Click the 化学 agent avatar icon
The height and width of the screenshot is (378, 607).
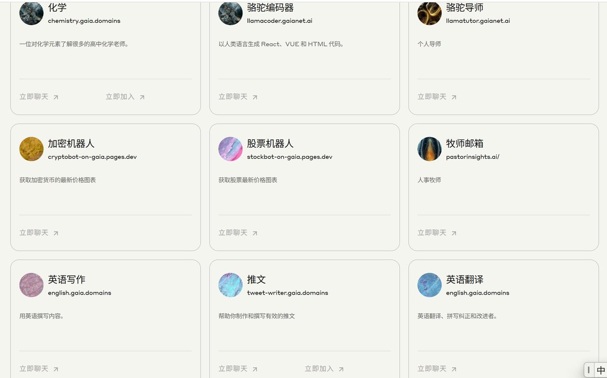(x=31, y=13)
